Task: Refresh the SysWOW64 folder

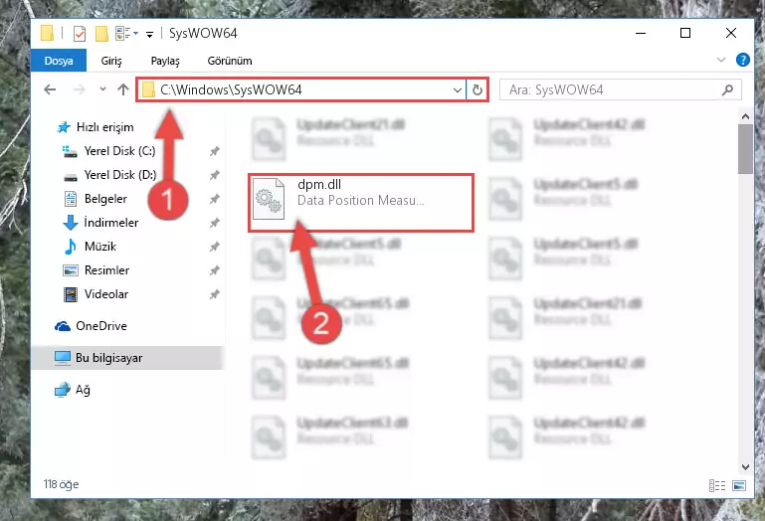Action: coord(478,89)
